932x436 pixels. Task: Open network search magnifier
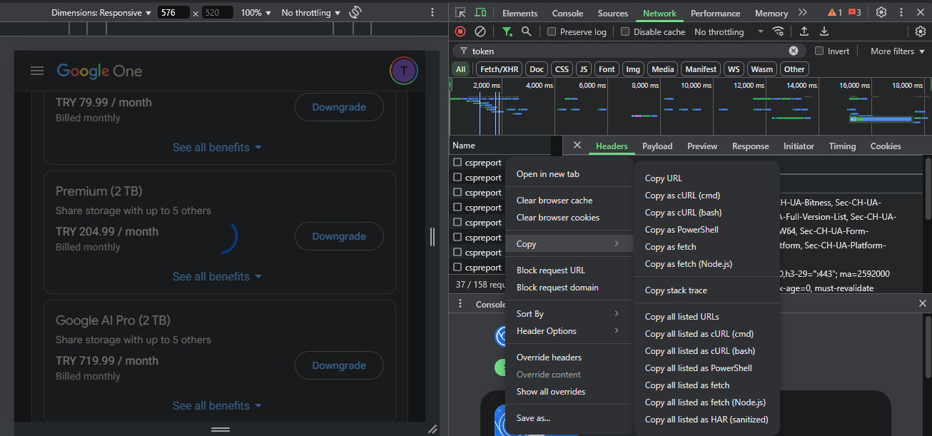[526, 31]
